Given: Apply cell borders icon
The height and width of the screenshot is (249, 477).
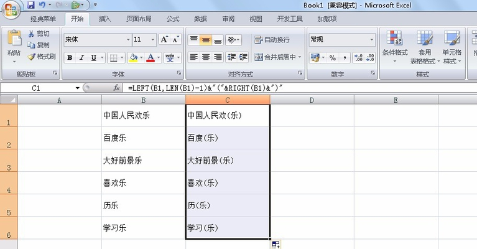Looking at the screenshot, I should [113, 57].
